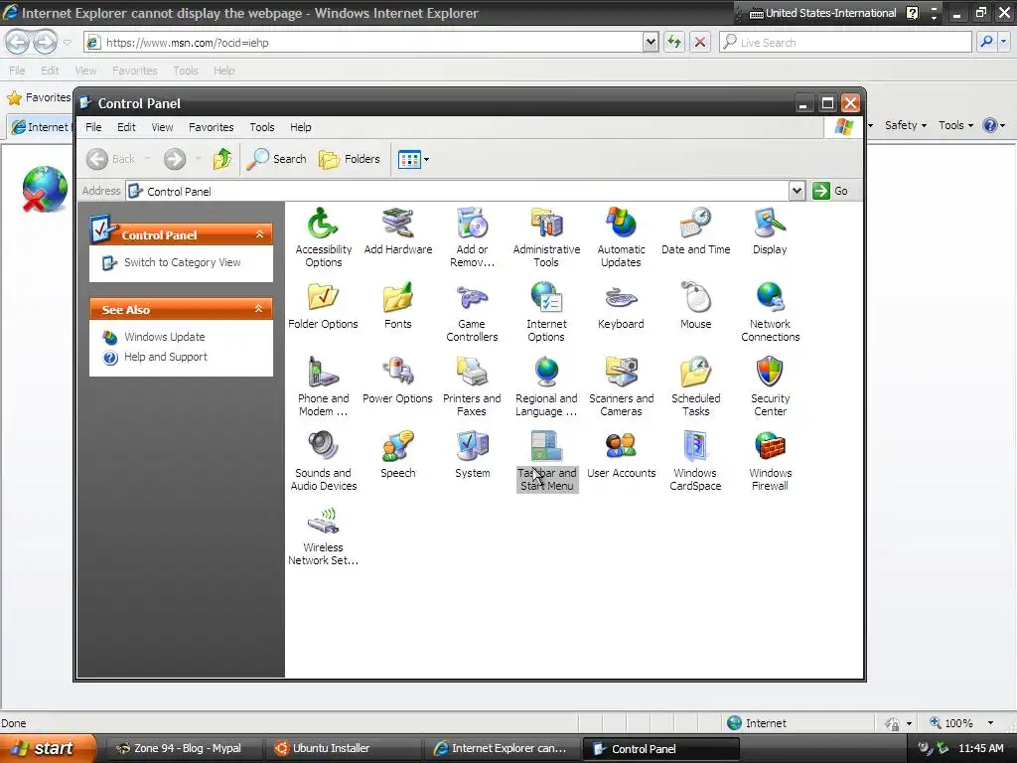1017x763 pixels.
Task: Open Tools dropdown in IE command bar
Action: 956,125
